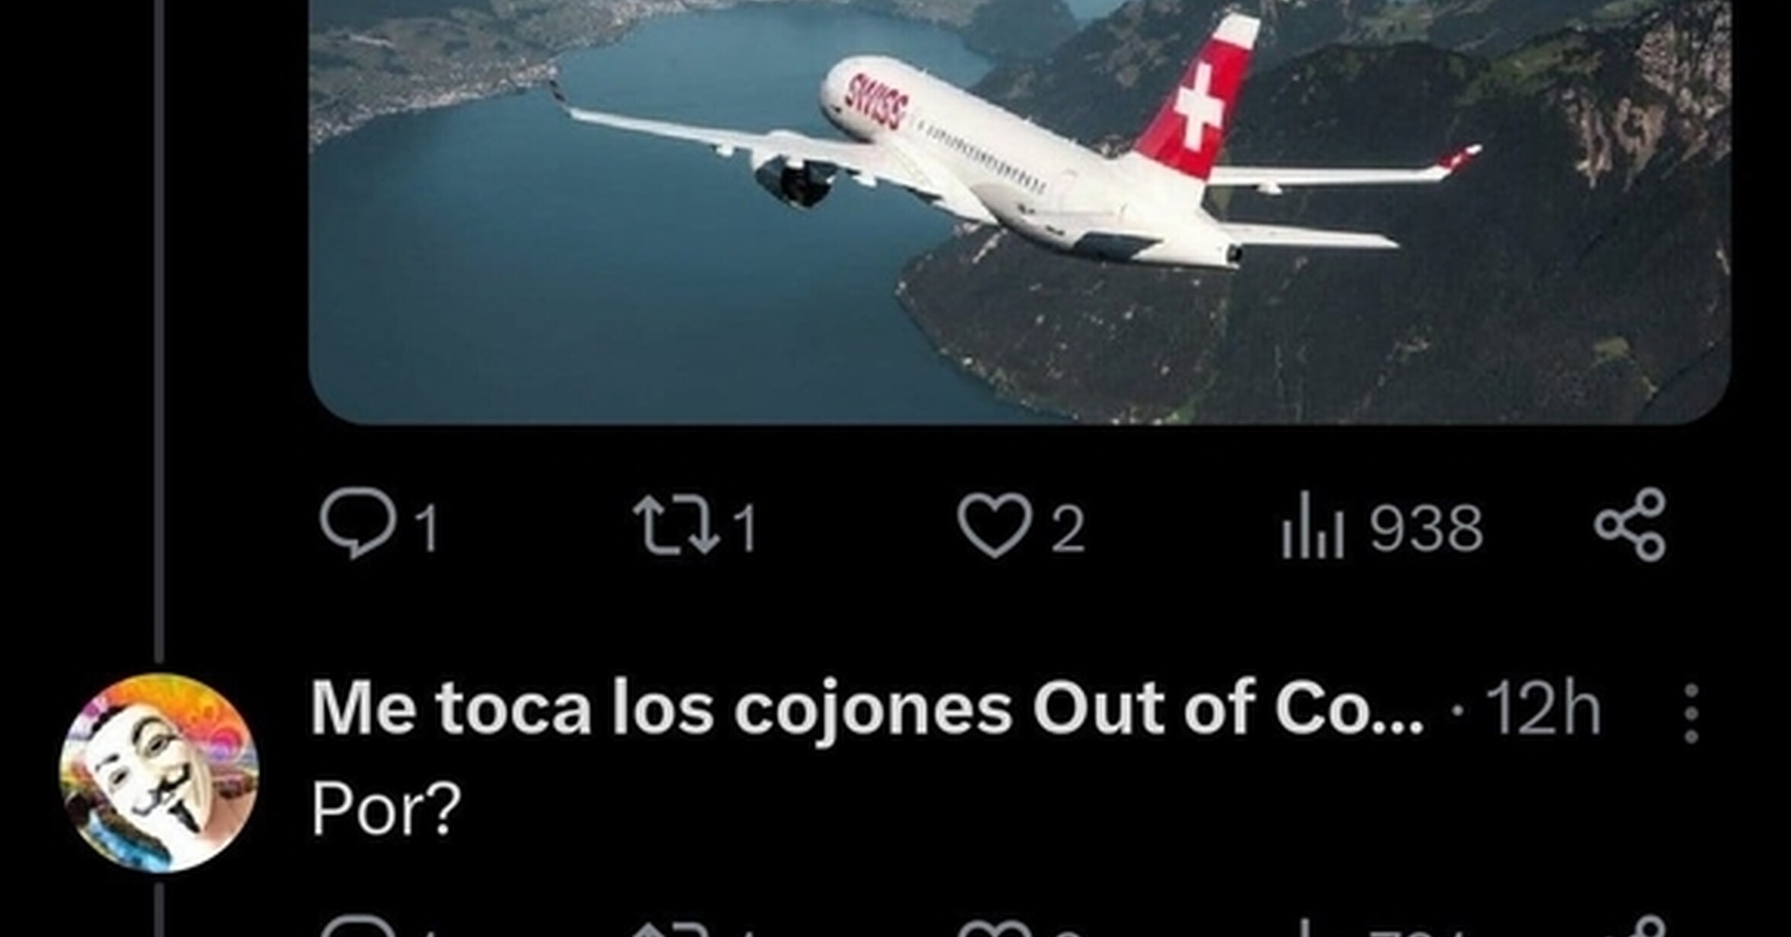1791x937 pixels.
Task: Click the 938 views count
Action: 1427,527
